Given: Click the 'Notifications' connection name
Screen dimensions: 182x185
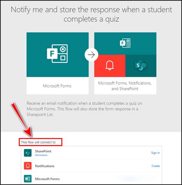Looking at the screenshot, I should 45,166.
